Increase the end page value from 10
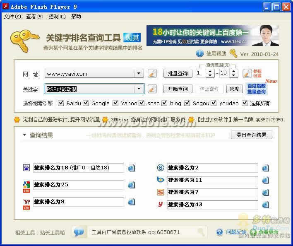Viewport: 293px width, 246px height. coord(233,71)
